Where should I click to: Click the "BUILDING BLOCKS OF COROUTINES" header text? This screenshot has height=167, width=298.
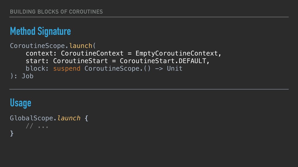(56, 12)
